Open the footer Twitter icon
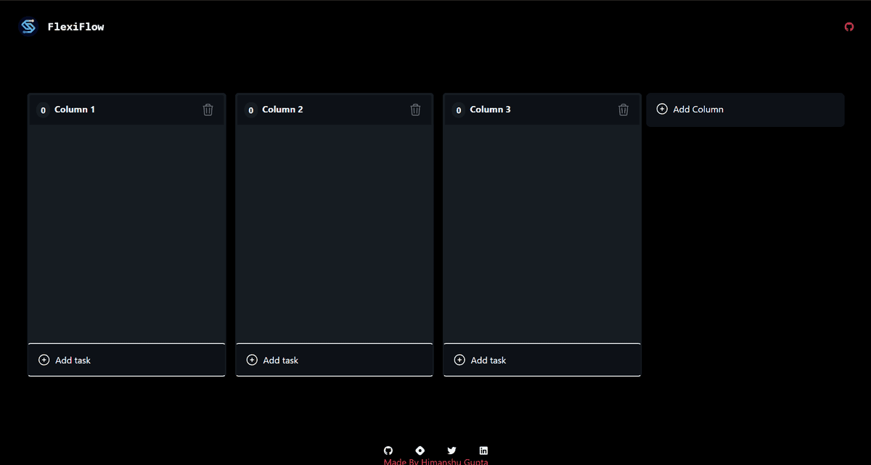Image resolution: width=871 pixels, height=465 pixels. coord(451,450)
